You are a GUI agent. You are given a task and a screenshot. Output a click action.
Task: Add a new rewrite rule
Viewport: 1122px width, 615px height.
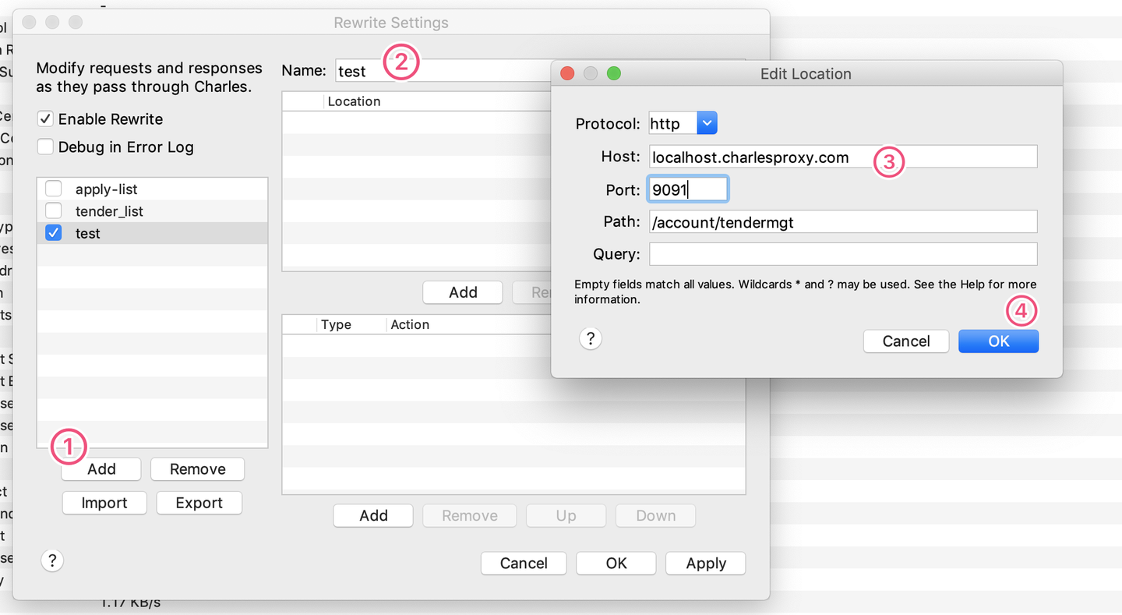point(373,516)
